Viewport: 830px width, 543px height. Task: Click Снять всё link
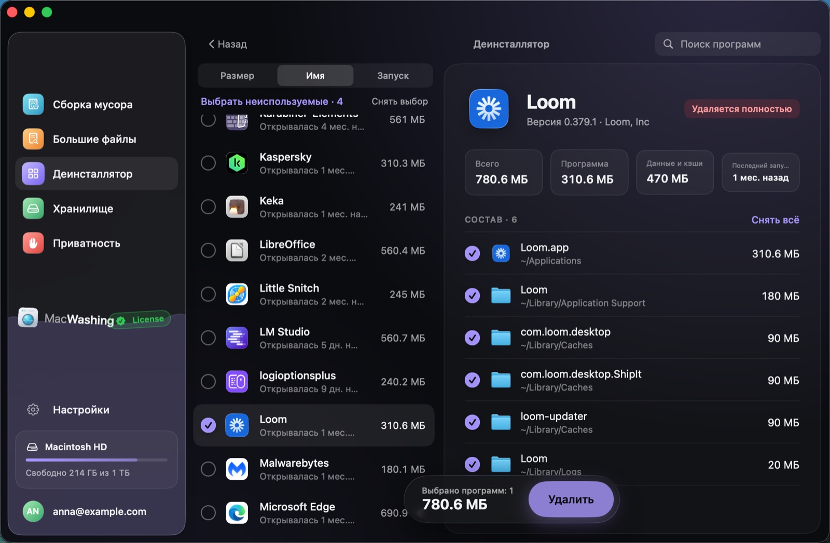coord(775,220)
